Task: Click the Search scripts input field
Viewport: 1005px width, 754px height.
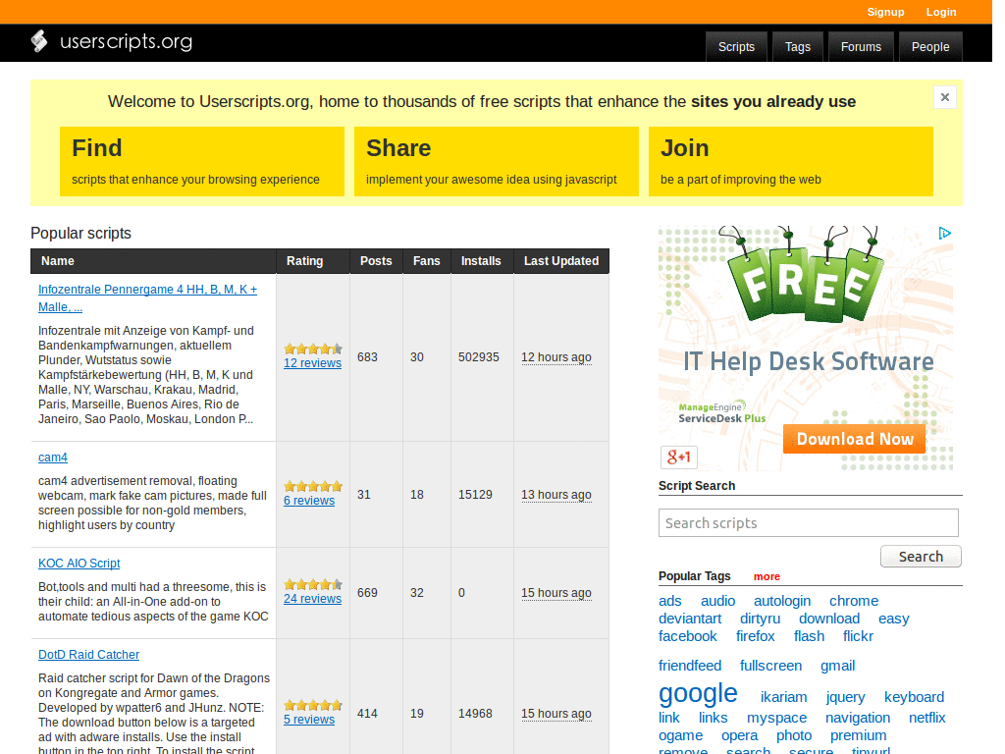Action: pos(808,522)
